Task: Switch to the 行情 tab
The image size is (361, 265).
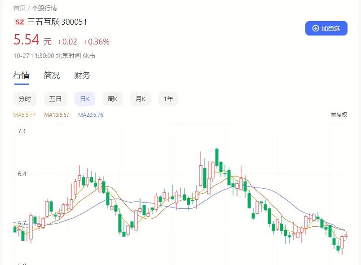Action: pyautogui.click(x=22, y=75)
